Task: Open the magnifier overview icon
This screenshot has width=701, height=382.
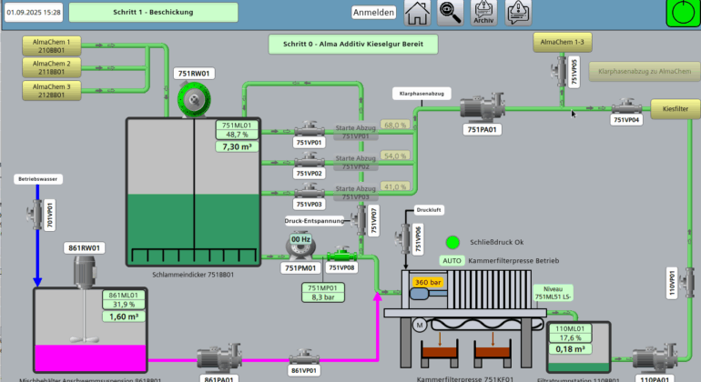Action: [450, 13]
